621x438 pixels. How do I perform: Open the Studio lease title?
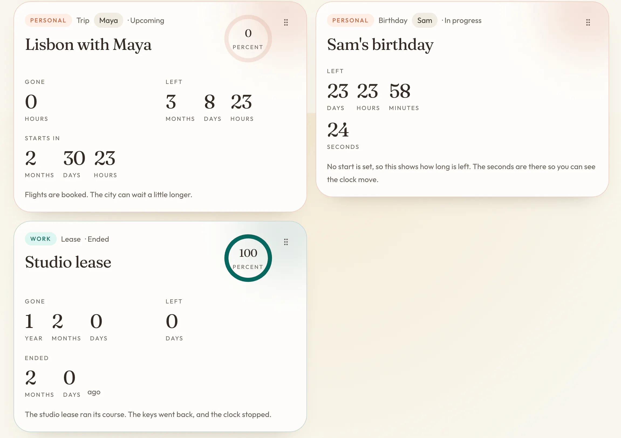[68, 262]
